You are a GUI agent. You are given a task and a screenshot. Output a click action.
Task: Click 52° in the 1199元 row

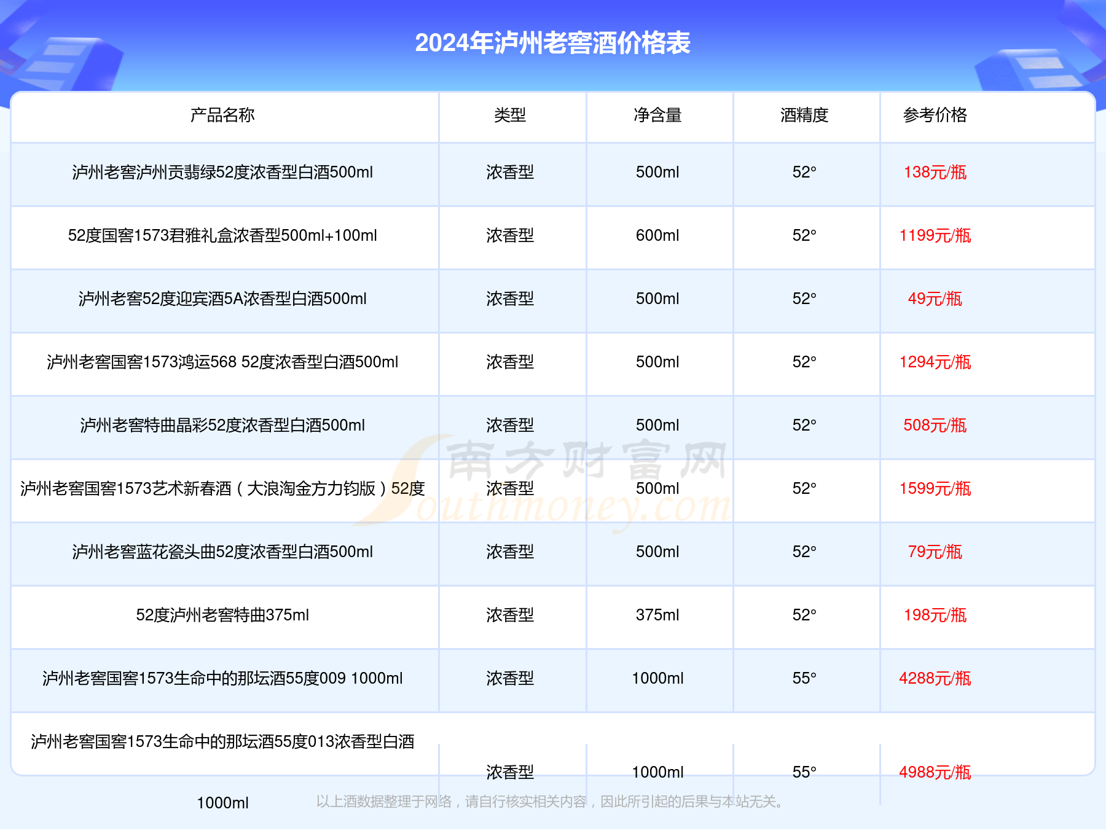[804, 236]
